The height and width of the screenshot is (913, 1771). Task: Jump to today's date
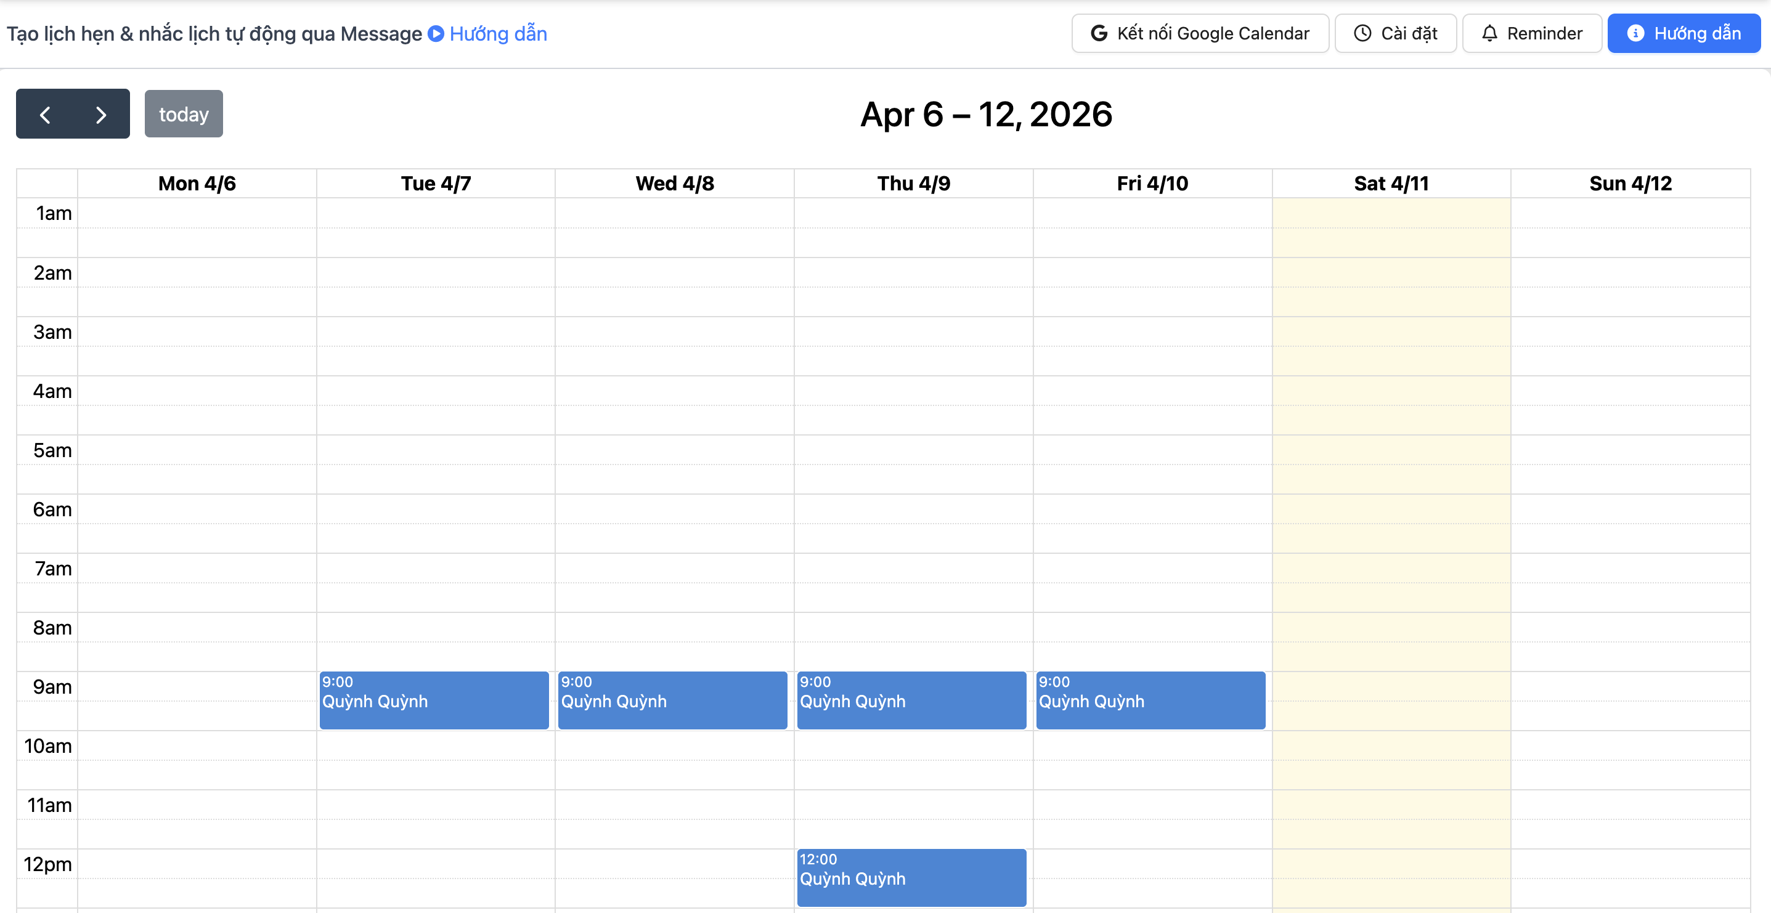tap(184, 114)
